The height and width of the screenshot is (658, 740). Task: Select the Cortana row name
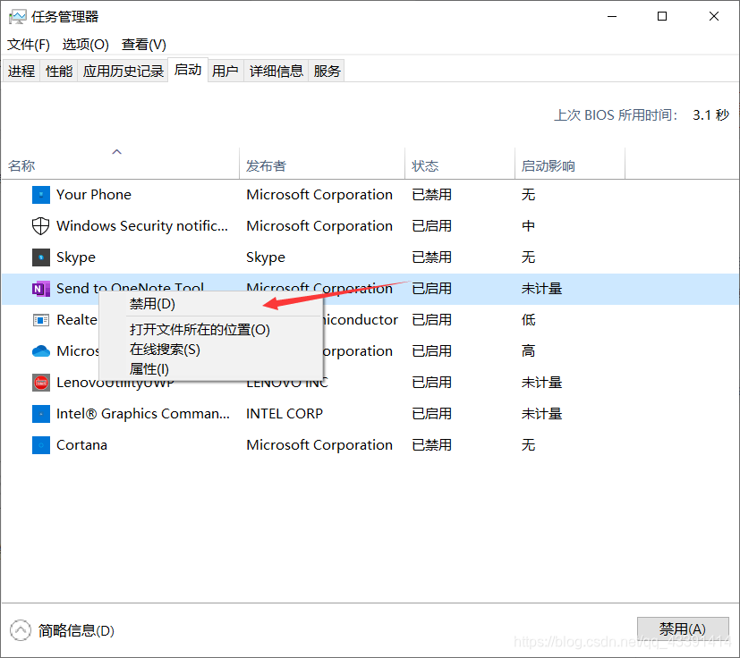click(x=81, y=445)
